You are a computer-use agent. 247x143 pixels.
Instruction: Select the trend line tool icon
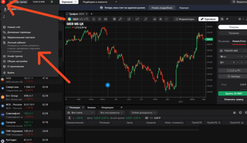click(x=137, y=19)
